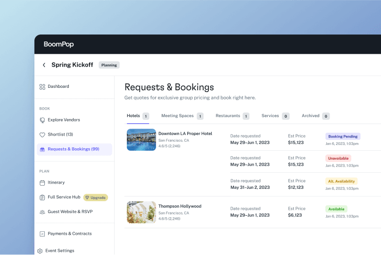Open Full Service Hub
Viewport: 381px width, 255px height.
click(64, 197)
